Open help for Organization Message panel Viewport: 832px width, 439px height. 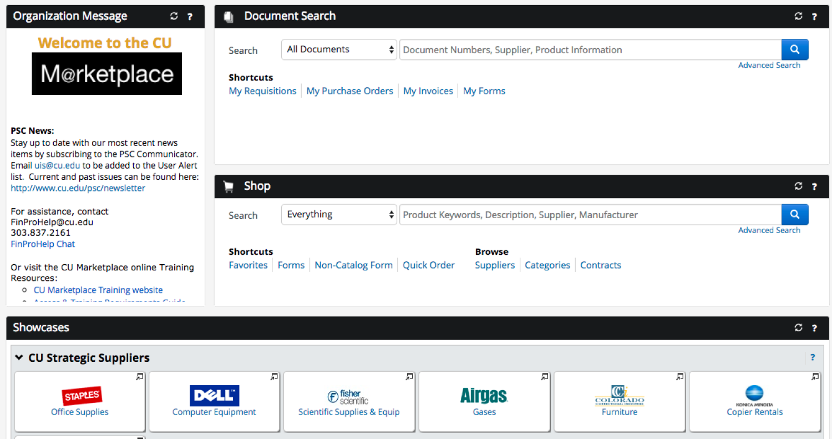[190, 17]
